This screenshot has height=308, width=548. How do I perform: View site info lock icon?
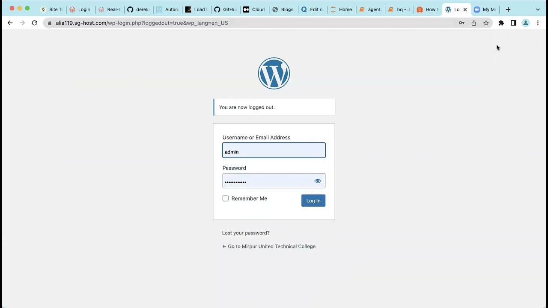pos(50,23)
